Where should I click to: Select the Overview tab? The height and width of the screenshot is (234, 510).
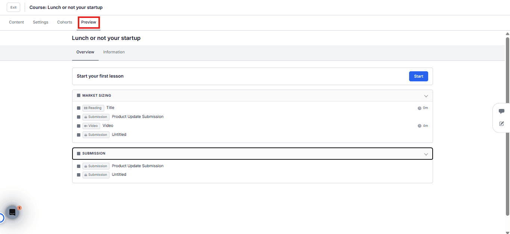(85, 52)
